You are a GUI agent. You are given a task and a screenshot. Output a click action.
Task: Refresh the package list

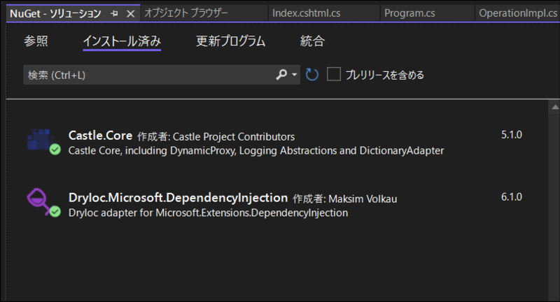click(311, 75)
